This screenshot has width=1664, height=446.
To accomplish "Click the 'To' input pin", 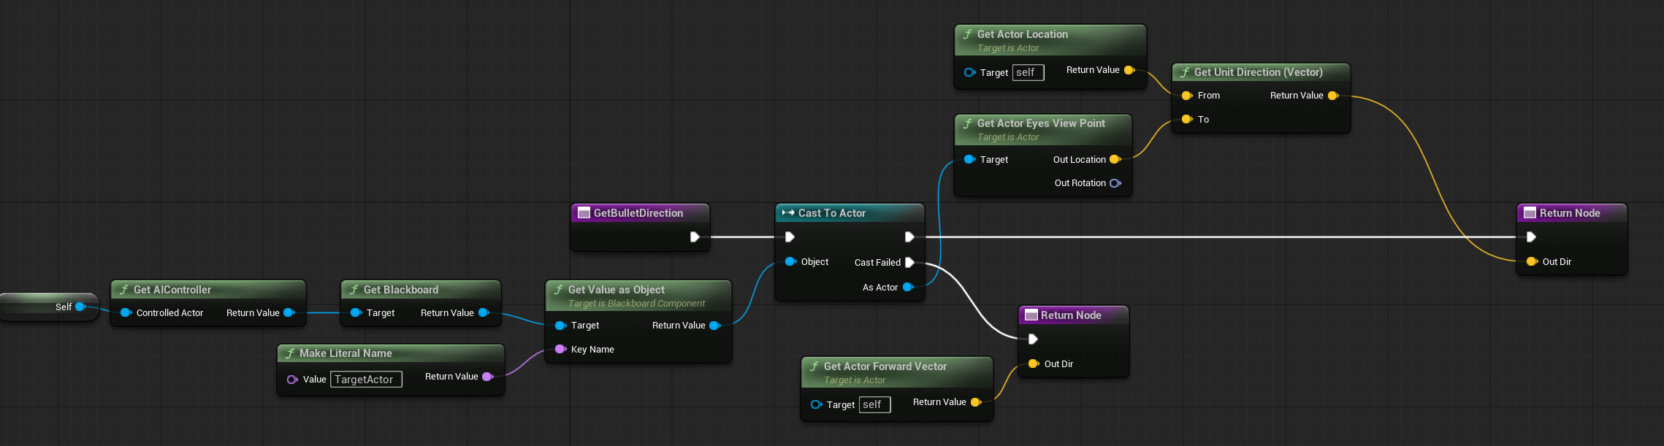I will [x=1186, y=120].
